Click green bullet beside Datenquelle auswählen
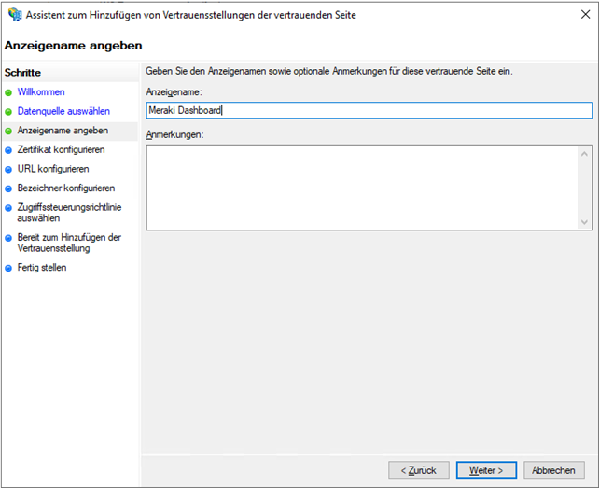The width and height of the screenshot is (599, 488). pyautogui.click(x=8, y=112)
